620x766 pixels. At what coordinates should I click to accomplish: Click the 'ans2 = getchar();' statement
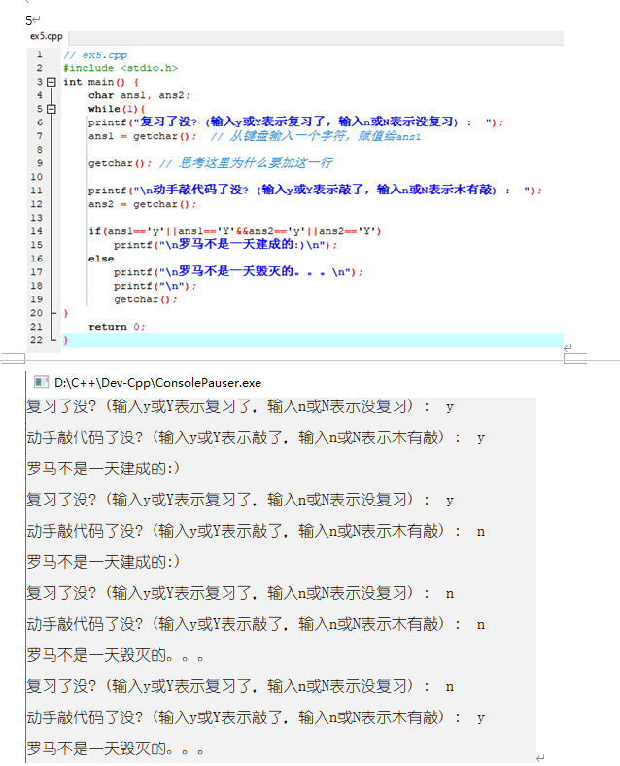pos(143,204)
